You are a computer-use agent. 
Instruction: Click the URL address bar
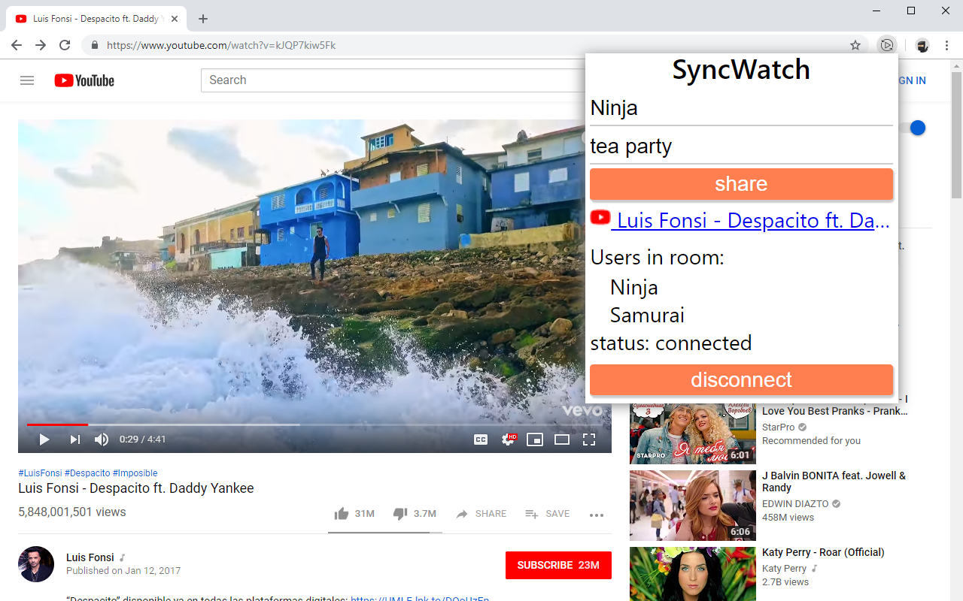(474, 45)
